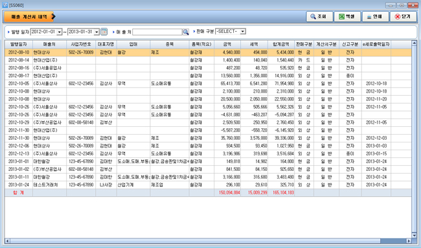Screen dimensions: 421x248
Task: Select the 2012-08-16 (주)서울공업사 row
Action: coord(208,68)
